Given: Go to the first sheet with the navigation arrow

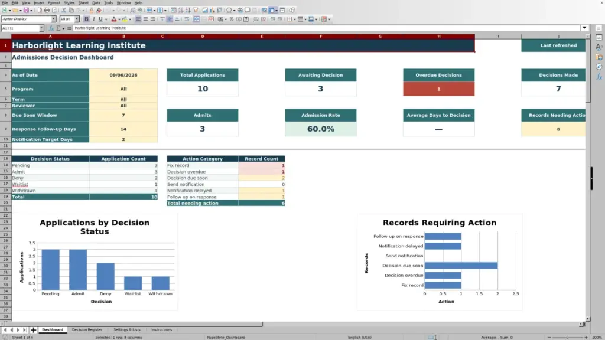Looking at the screenshot, I should point(5,330).
